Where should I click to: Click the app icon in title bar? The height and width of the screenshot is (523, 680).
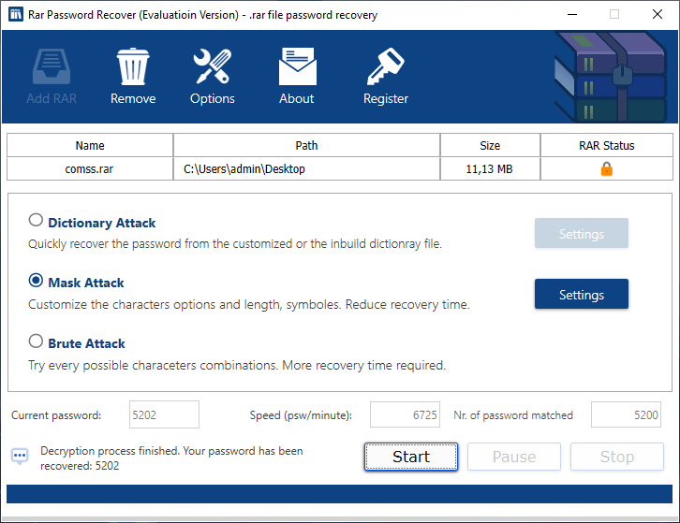tap(16, 14)
